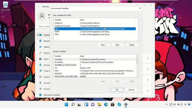Select Bluetooth icon in Settings sidebar

40,41
